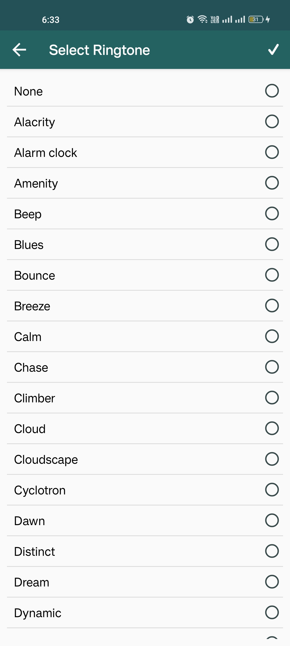Tap the battery indicator icon

(x=256, y=19)
